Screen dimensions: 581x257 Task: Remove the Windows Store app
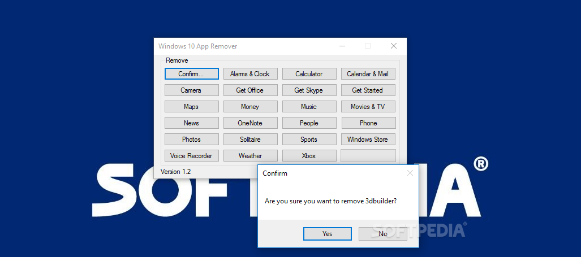368,139
